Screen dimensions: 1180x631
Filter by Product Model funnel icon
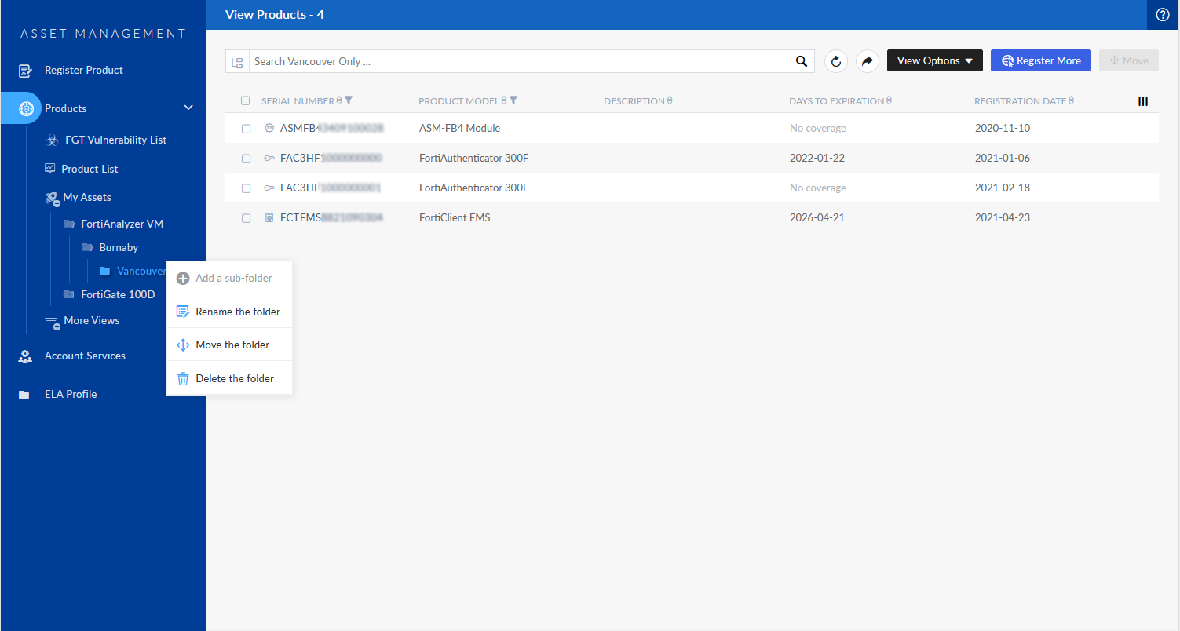tap(513, 100)
